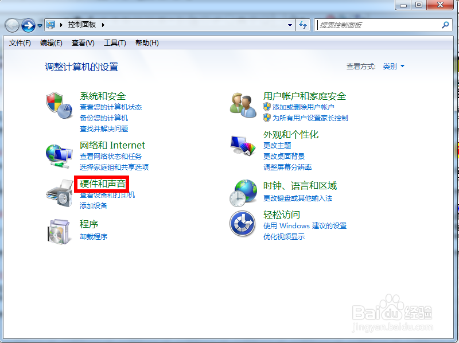Viewport: 459px width, 343px height.
Task: Click 调整屏幕分辨率 link
Action: click(287, 167)
